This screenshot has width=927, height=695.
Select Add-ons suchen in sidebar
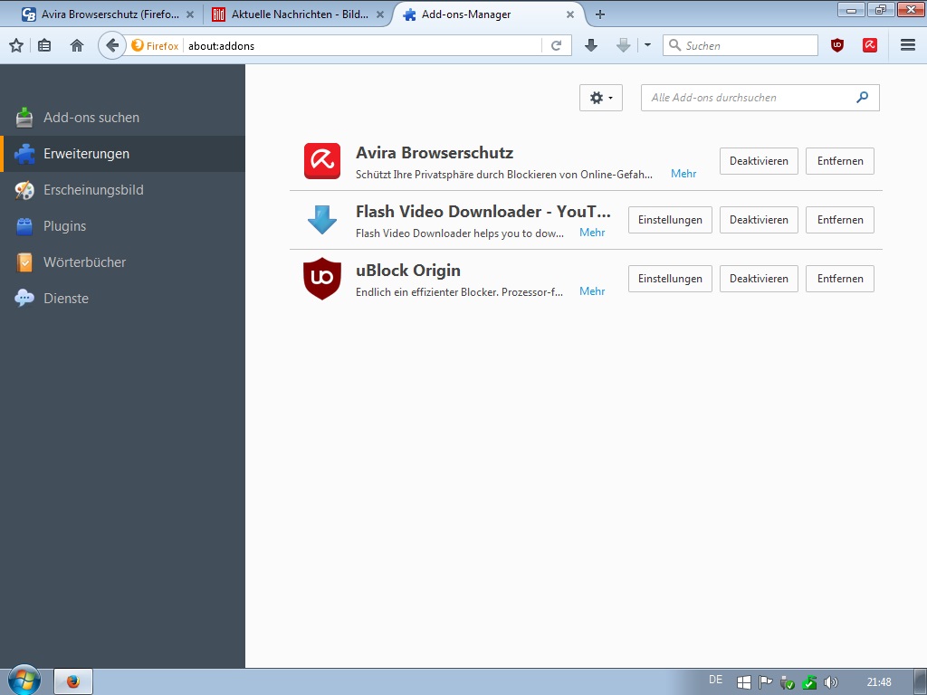click(x=122, y=118)
